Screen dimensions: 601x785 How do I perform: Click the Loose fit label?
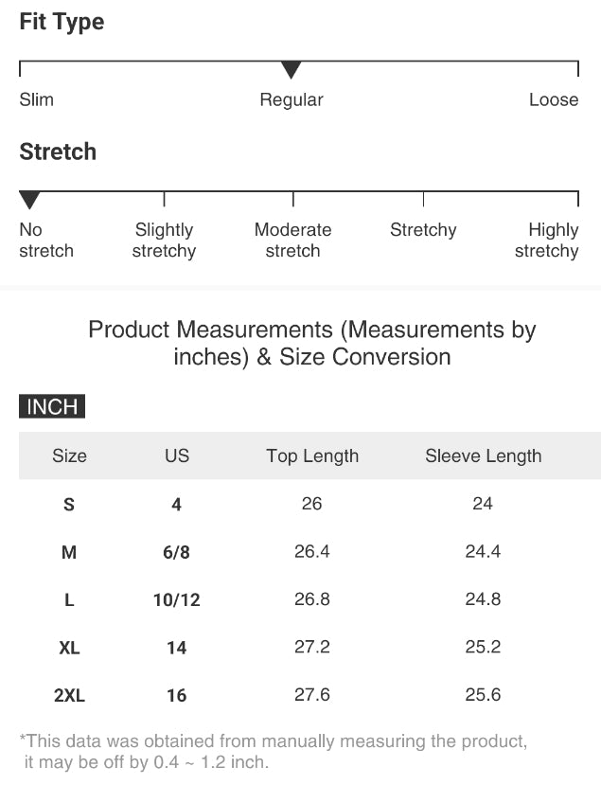point(554,99)
